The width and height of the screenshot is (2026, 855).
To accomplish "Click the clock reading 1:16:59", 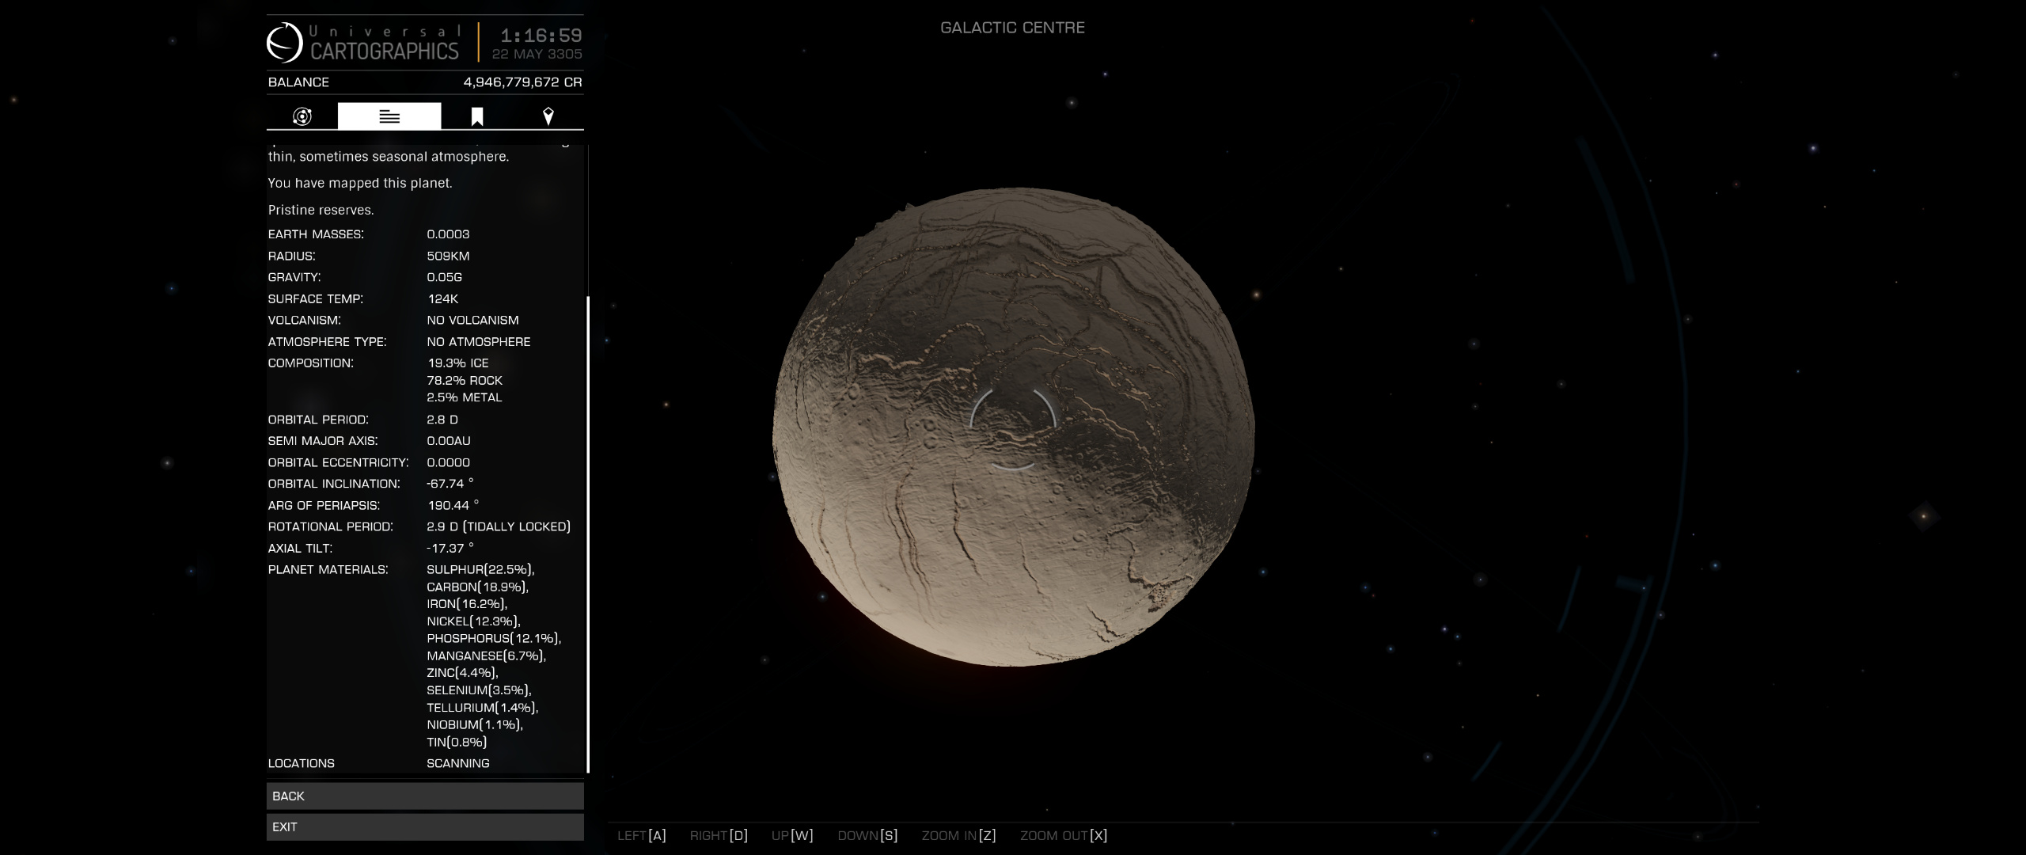I will pos(541,36).
